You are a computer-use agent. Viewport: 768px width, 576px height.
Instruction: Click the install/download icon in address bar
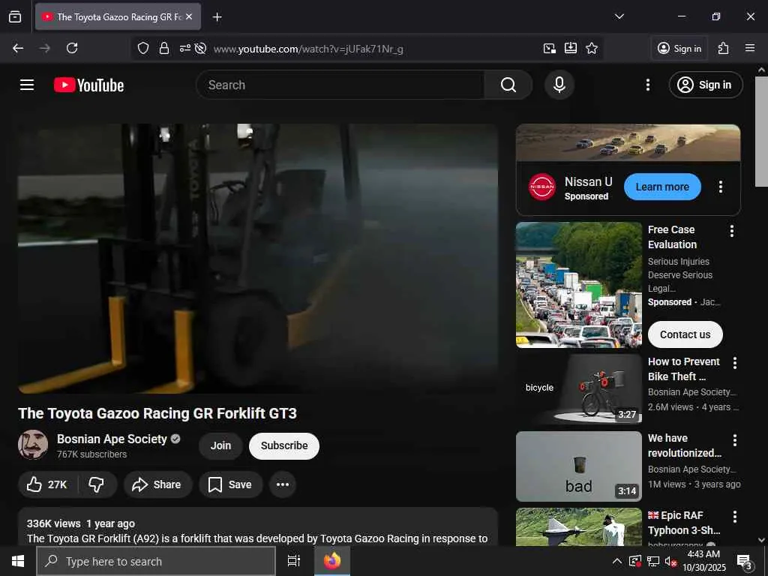click(571, 48)
